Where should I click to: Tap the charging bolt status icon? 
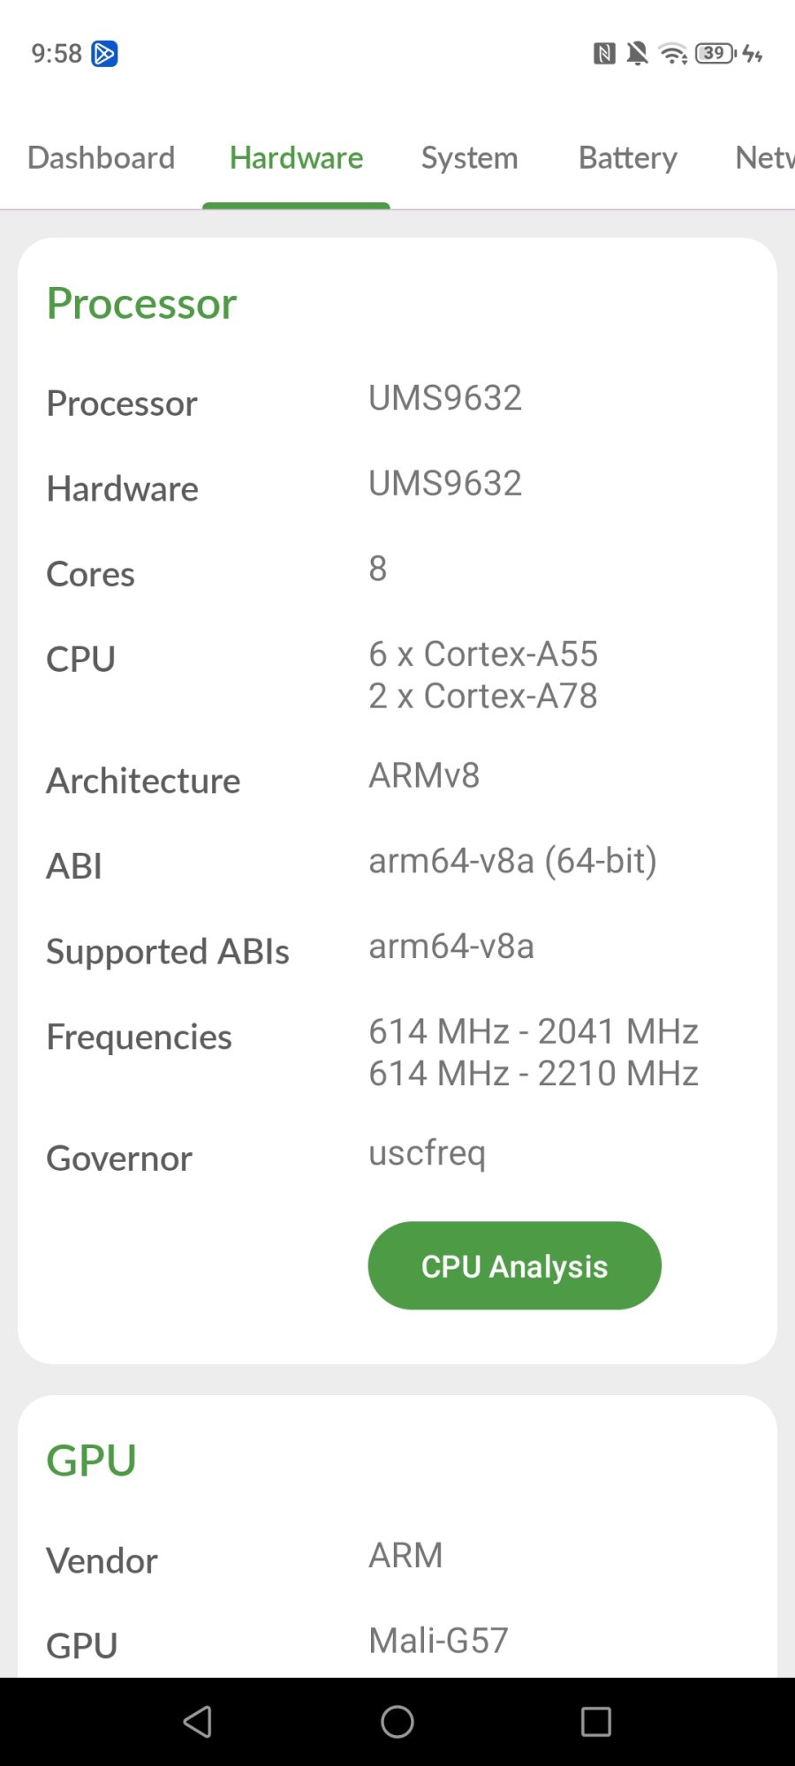click(753, 54)
